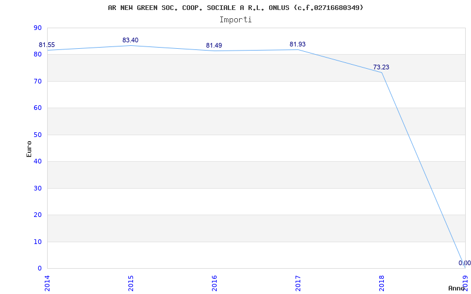Click the 10 y-axis tick label

38,242
